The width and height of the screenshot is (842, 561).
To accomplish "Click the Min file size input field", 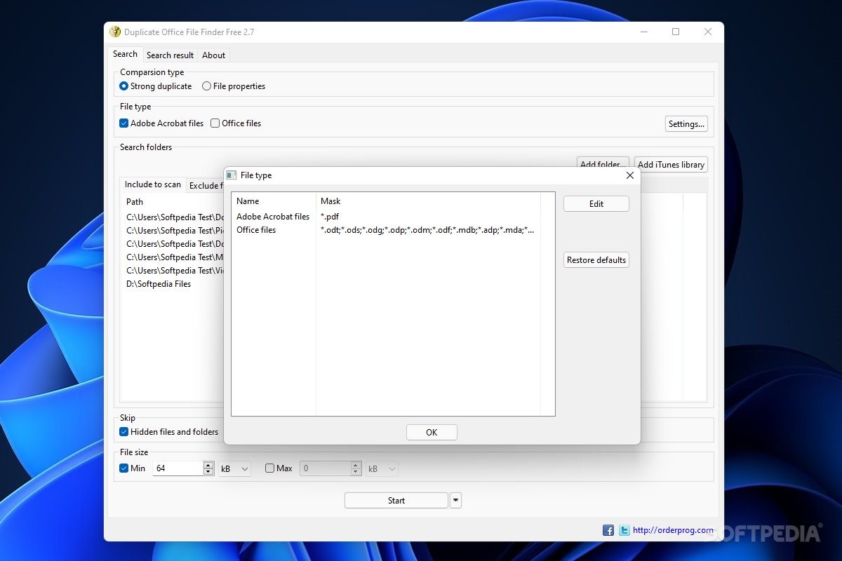I will (178, 468).
